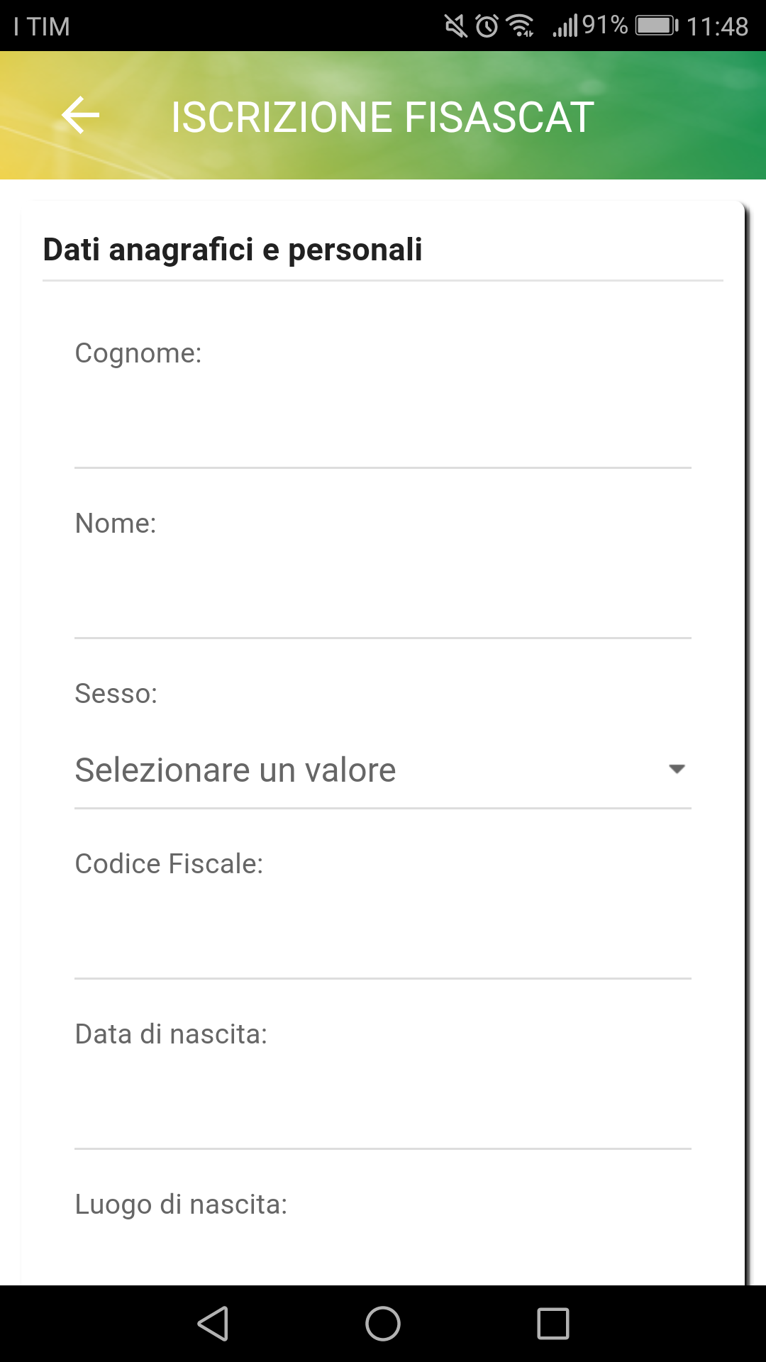Open recent apps square button
766x1362 pixels.
pyautogui.click(x=553, y=1324)
